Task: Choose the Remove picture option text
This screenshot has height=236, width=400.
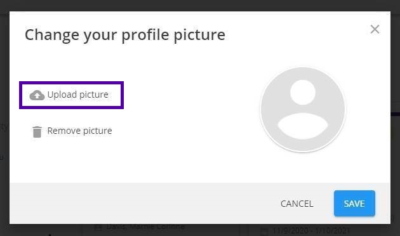Action: 79,131
